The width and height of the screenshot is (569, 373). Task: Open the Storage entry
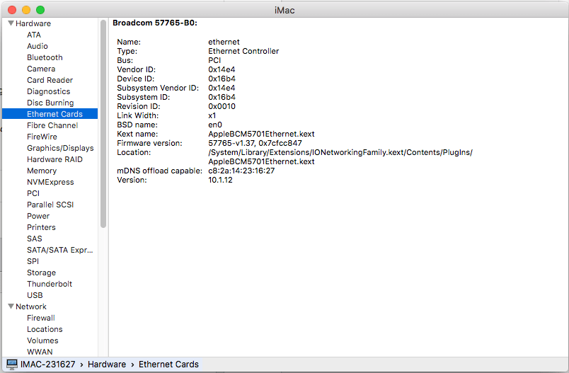(x=41, y=272)
